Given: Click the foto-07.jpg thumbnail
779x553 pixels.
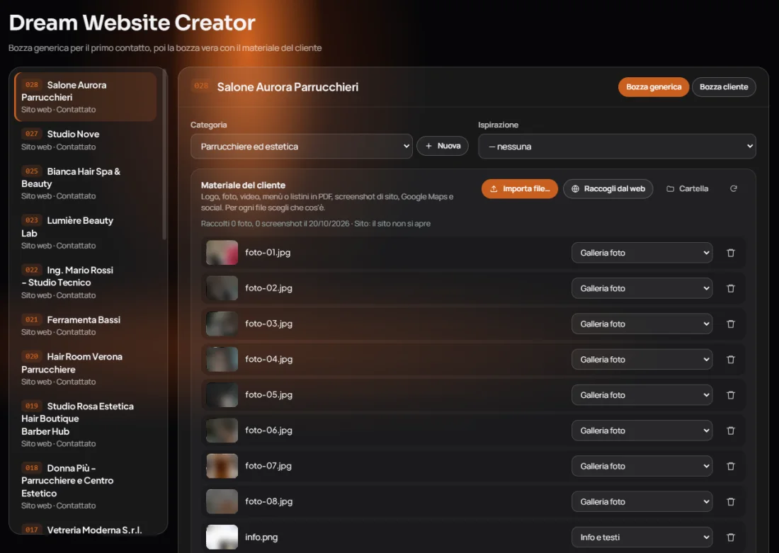Looking at the screenshot, I should coord(222,465).
